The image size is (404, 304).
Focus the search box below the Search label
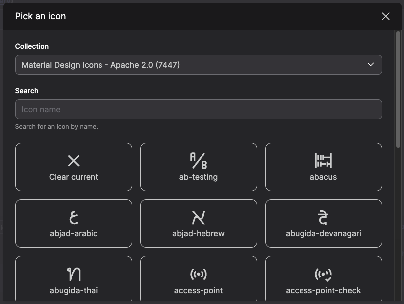pos(198,109)
